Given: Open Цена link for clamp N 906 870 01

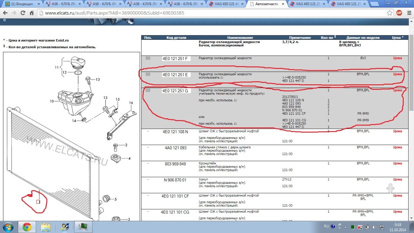Looking at the screenshot, I should point(397,180).
